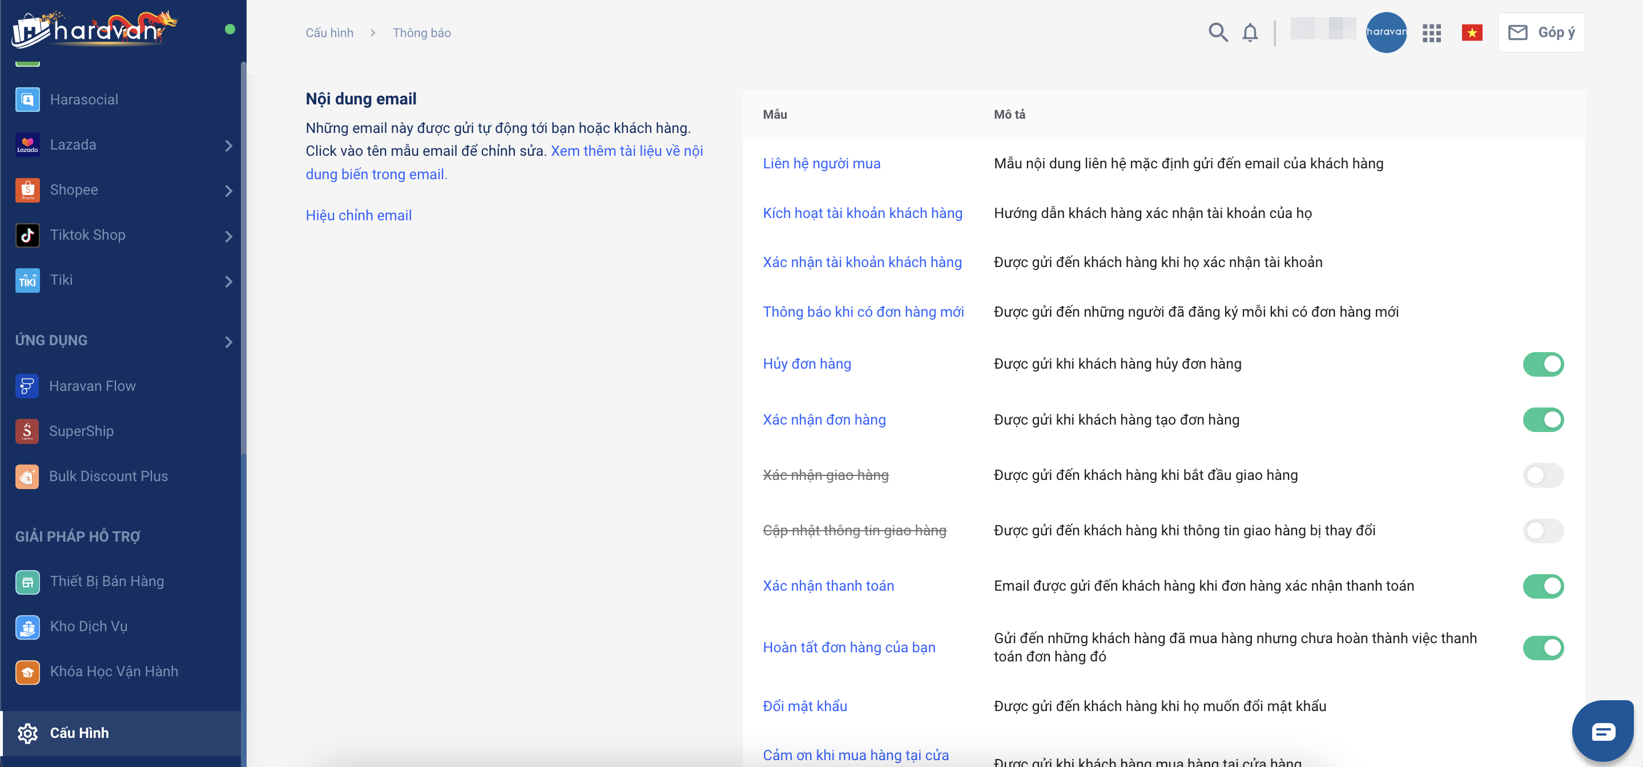The width and height of the screenshot is (1643, 767).
Task: Expand the Lazada sidebar chevron
Action: tap(228, 146)
